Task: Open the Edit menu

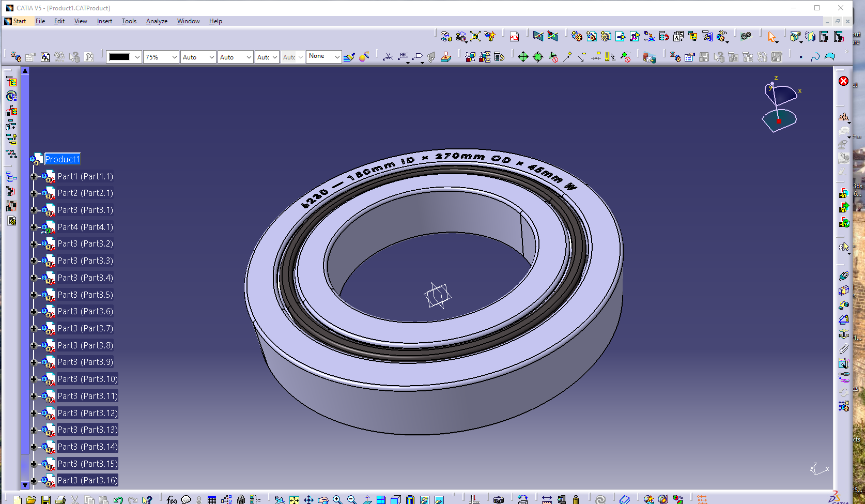Action: coord(59,21)
